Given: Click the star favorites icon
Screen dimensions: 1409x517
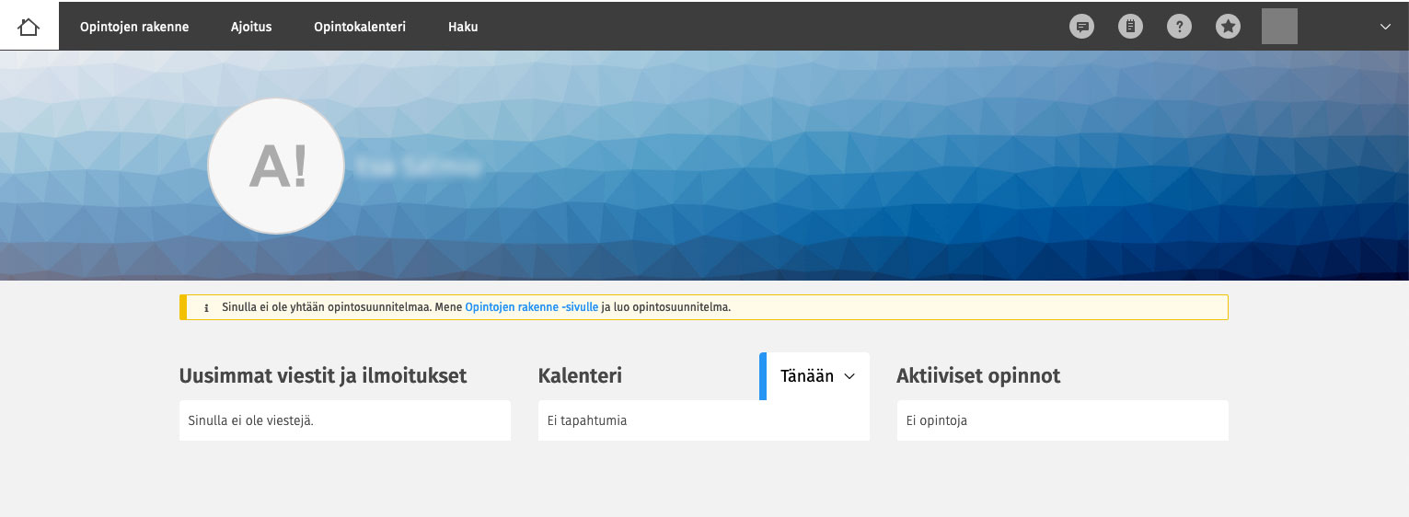Looking at the screenshot, I should pyautogui.click(x=1228, y=27).
